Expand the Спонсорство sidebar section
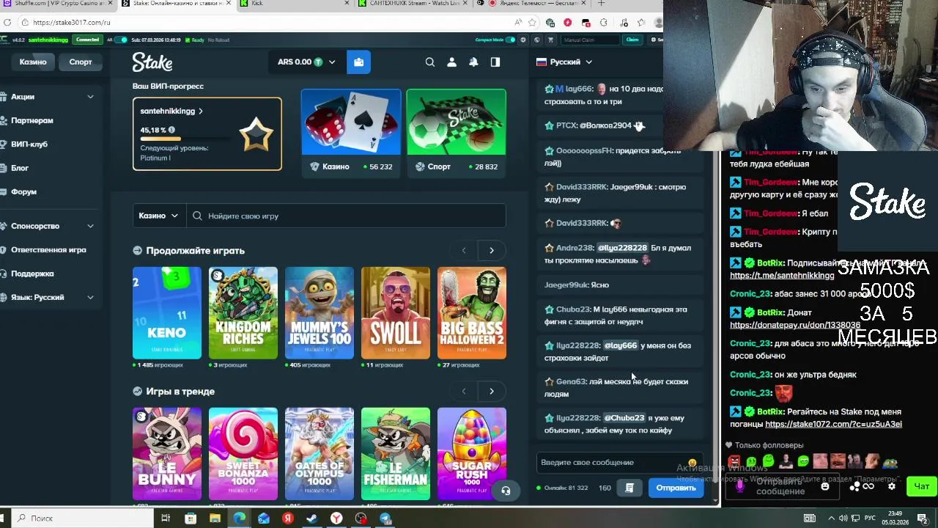 coord(90,226)
